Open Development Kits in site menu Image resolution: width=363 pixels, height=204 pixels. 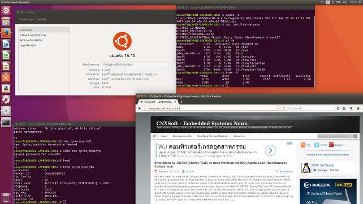tap(182, 136)
